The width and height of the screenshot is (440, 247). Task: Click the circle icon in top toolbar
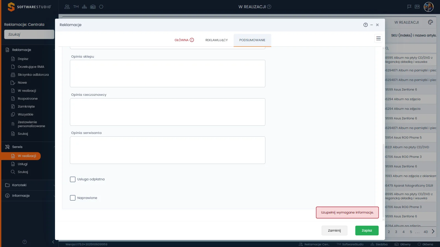pos(101,7)
